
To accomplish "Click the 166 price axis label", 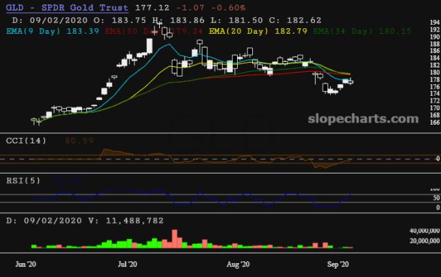I will 435,123.
